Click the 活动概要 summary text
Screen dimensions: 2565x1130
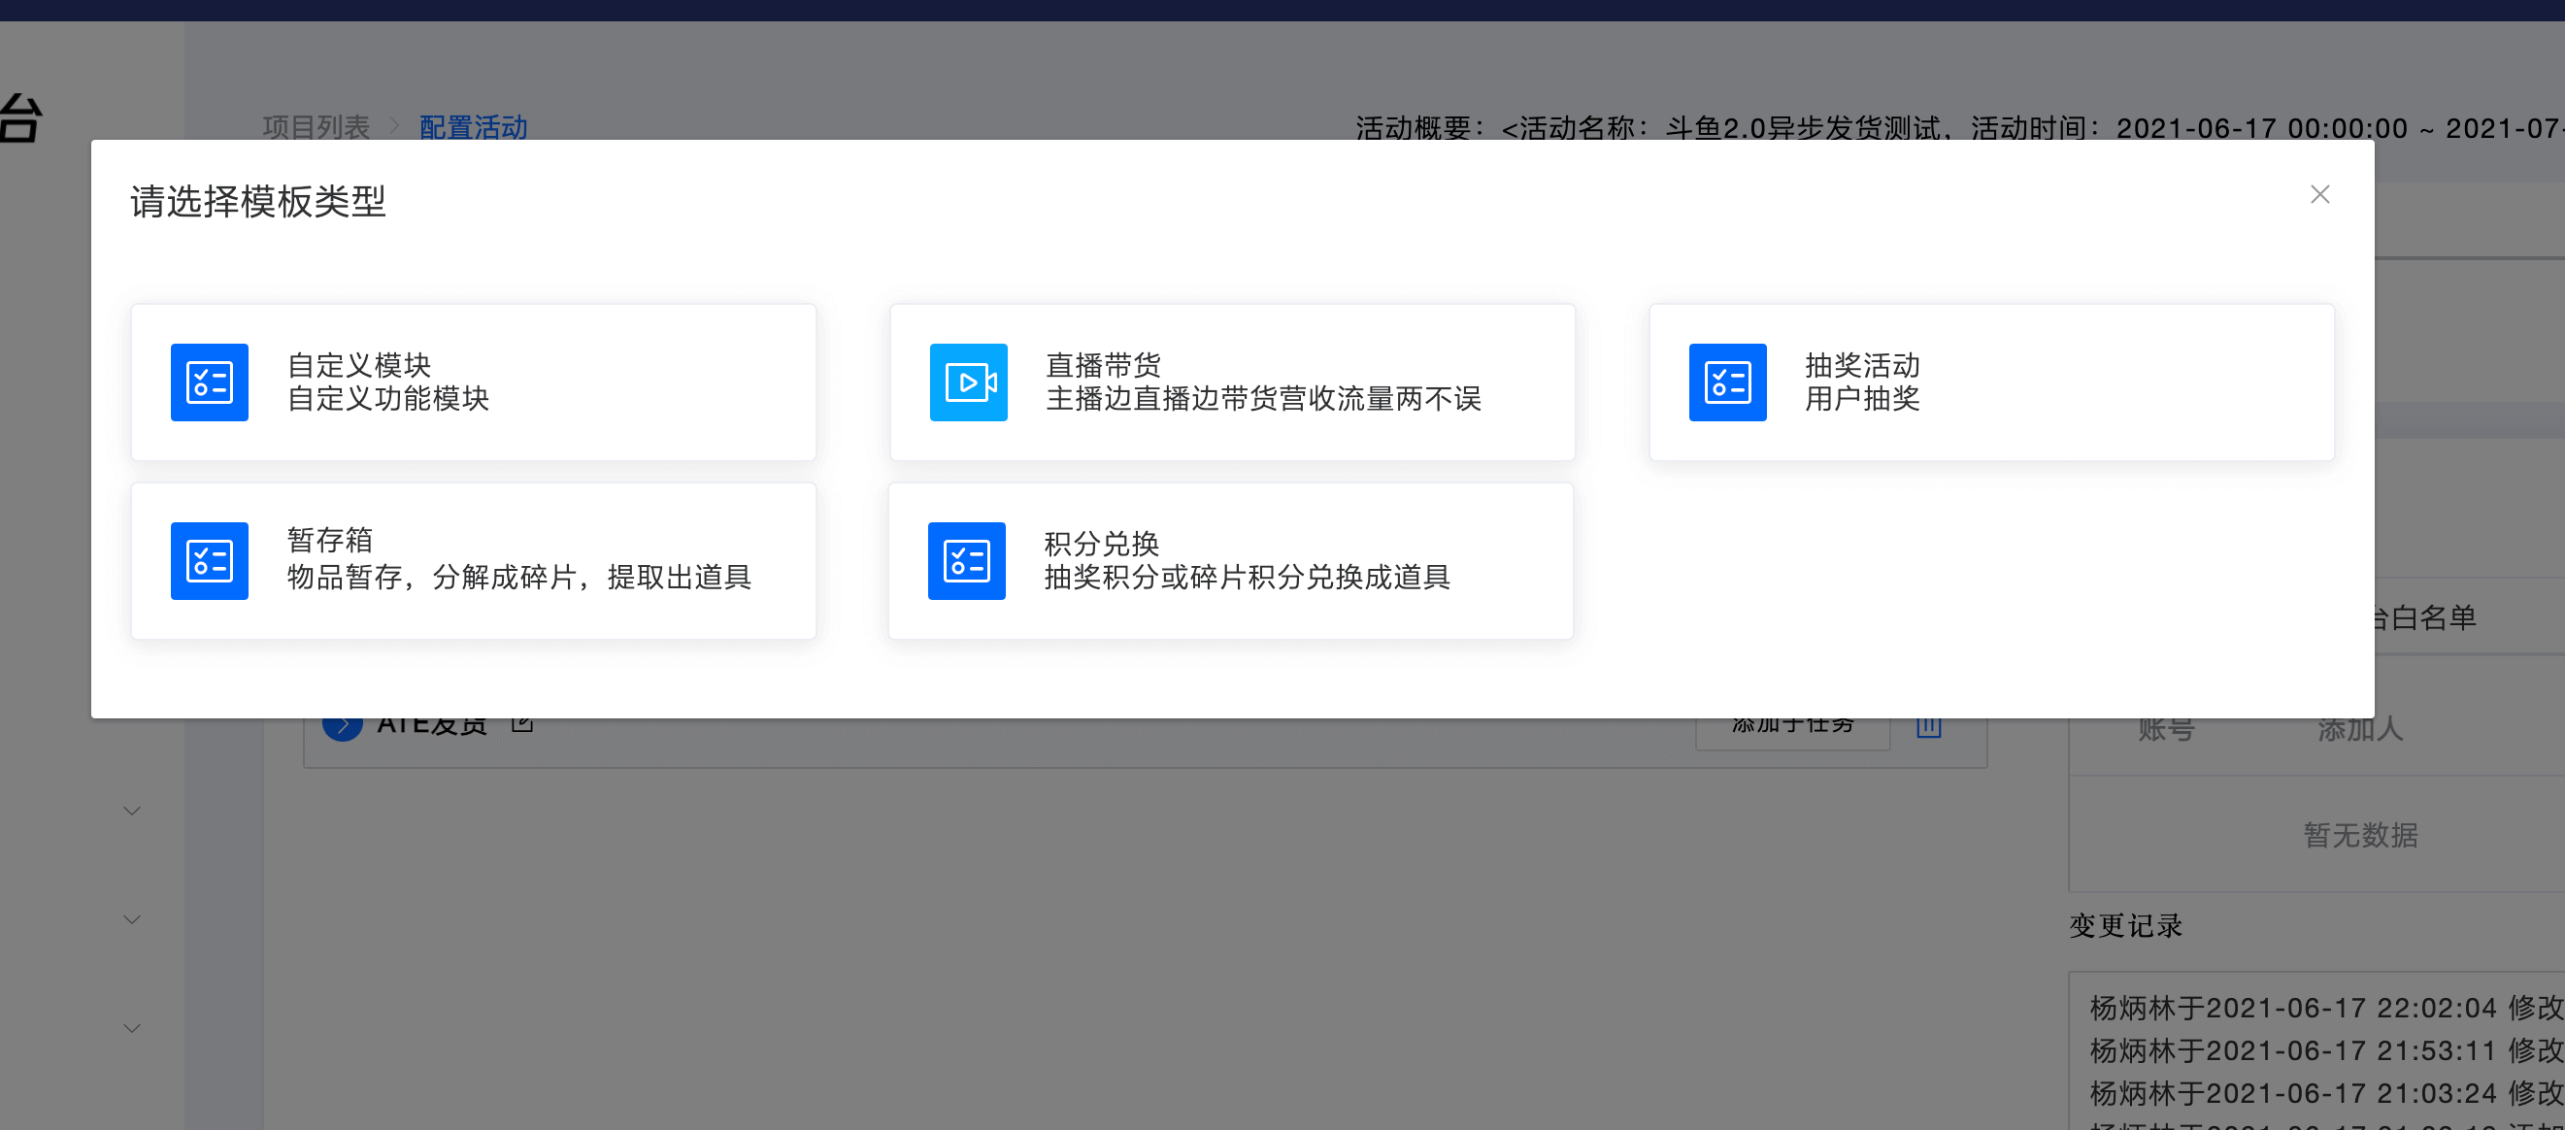click(x=1959, y=127)
